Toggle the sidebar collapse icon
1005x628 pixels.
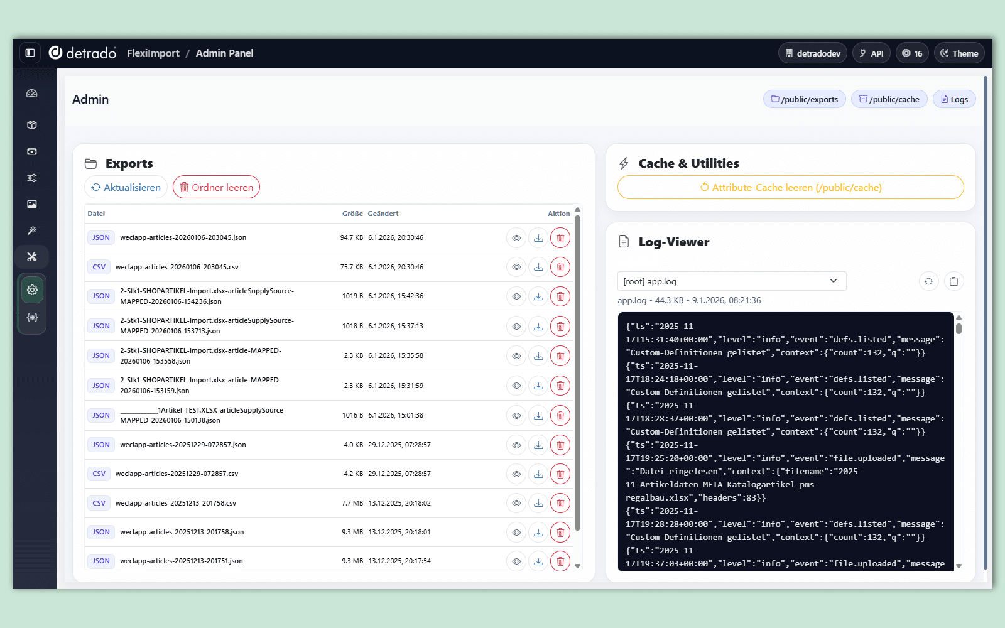tap(30, 53)
